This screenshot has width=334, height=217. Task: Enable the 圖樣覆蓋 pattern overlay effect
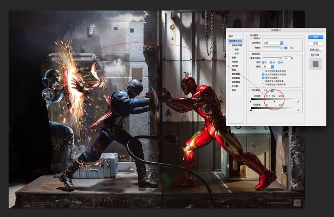[230, 82]
